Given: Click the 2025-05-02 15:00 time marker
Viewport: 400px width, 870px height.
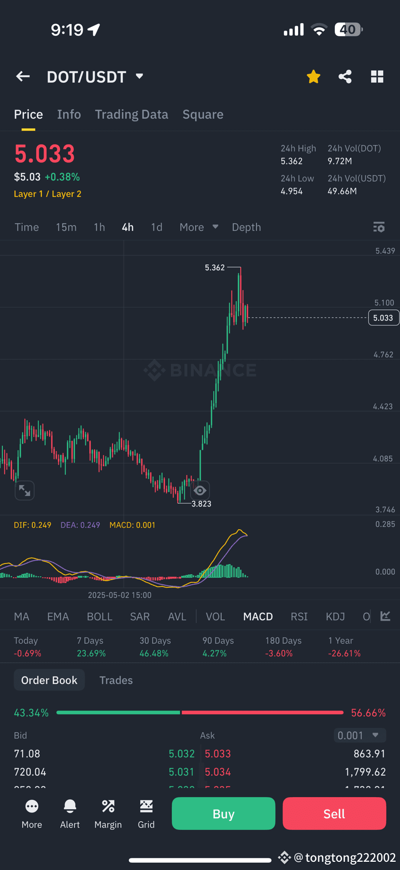Looking at the screenshot, I should (120, 595).
